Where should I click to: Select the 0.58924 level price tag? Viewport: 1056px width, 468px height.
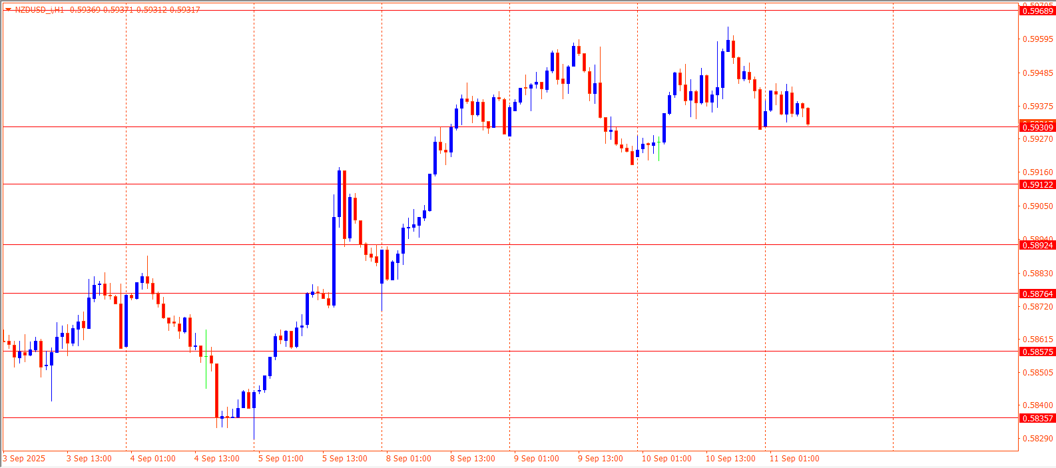(1037, 245)
